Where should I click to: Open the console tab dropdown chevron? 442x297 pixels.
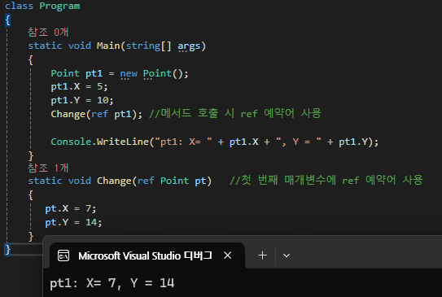click(x=287, y=256)
